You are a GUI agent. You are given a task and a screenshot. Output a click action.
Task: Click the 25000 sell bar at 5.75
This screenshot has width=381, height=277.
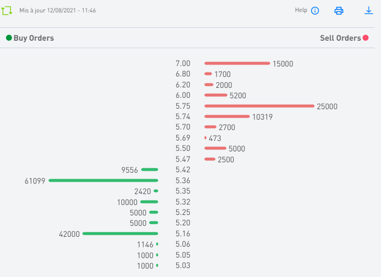tap(259, 106)
